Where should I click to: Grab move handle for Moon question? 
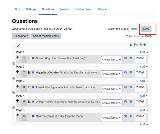(18, 115)
